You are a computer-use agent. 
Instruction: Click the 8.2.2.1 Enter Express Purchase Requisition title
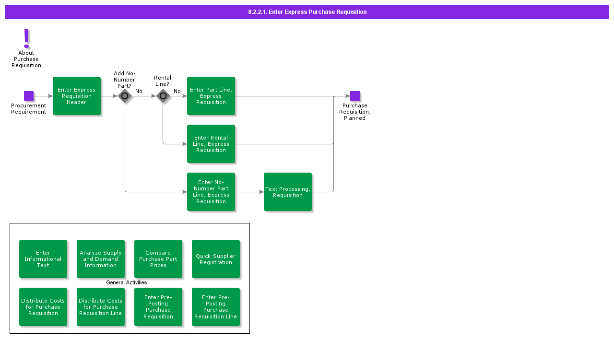click(307, 12)
